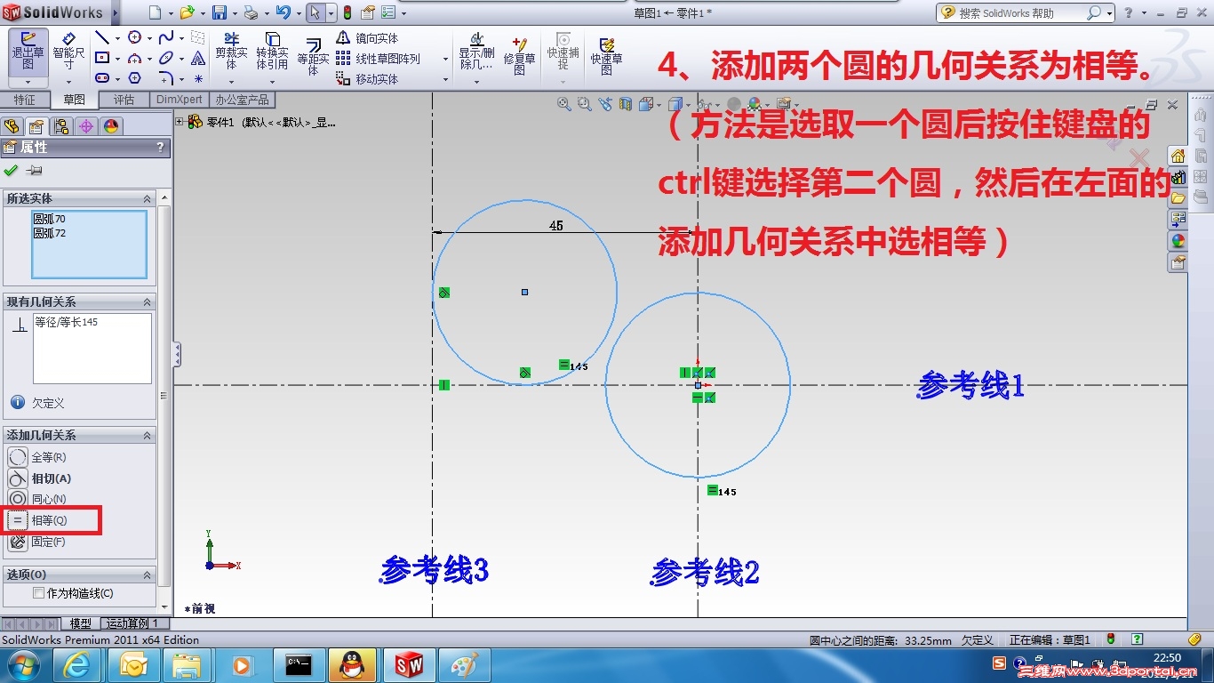1214x683 pixels.
Task: Click Offset Entities (等距实体) tool
Action: (313, 56)
